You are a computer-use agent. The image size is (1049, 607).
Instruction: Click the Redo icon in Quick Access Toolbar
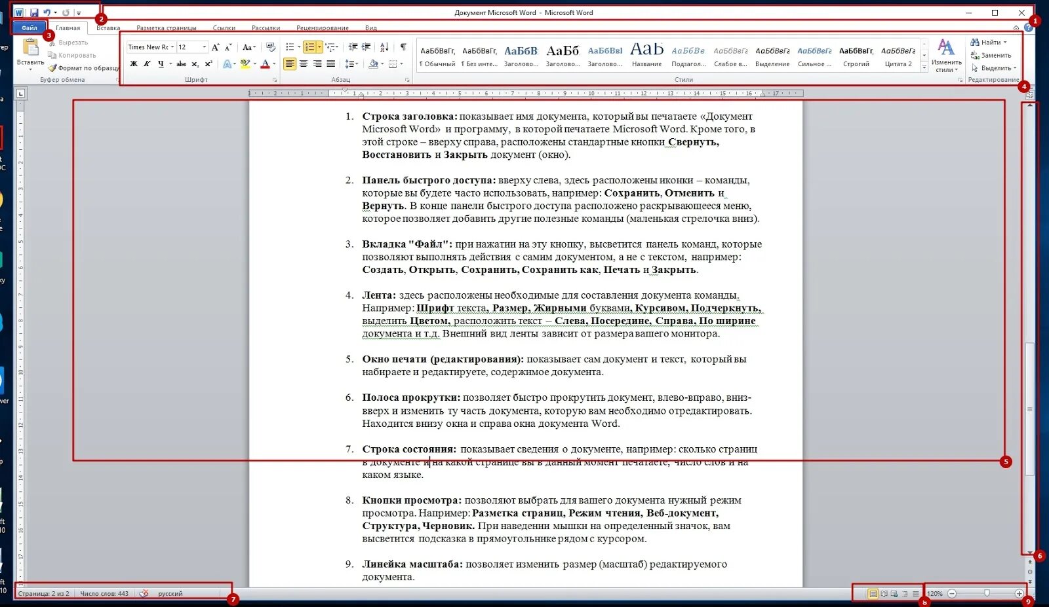pos(66,12)
